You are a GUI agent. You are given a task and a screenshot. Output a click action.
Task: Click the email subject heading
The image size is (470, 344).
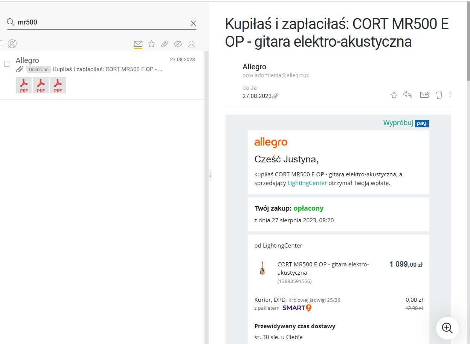pyautogui.click(x=337, y=33)
